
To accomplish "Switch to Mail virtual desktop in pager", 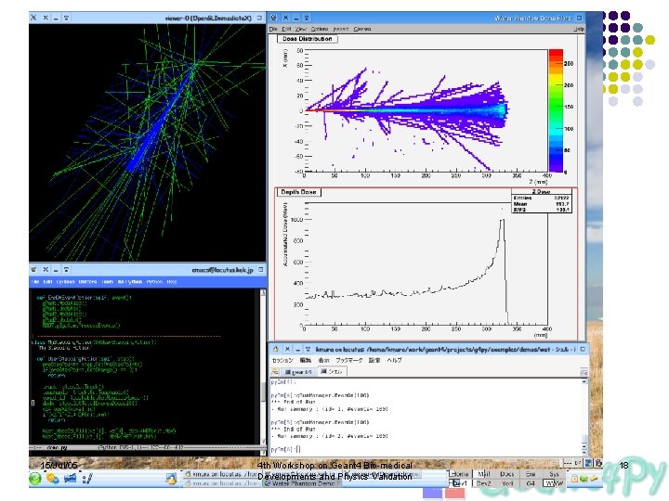I will click(484, 474).
